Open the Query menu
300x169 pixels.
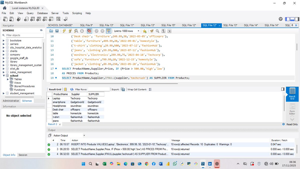(x=30, y=13)
